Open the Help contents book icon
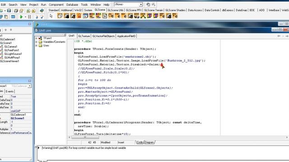Image resolution: width=289 pixels, height=162 pixels. point(42,11)
